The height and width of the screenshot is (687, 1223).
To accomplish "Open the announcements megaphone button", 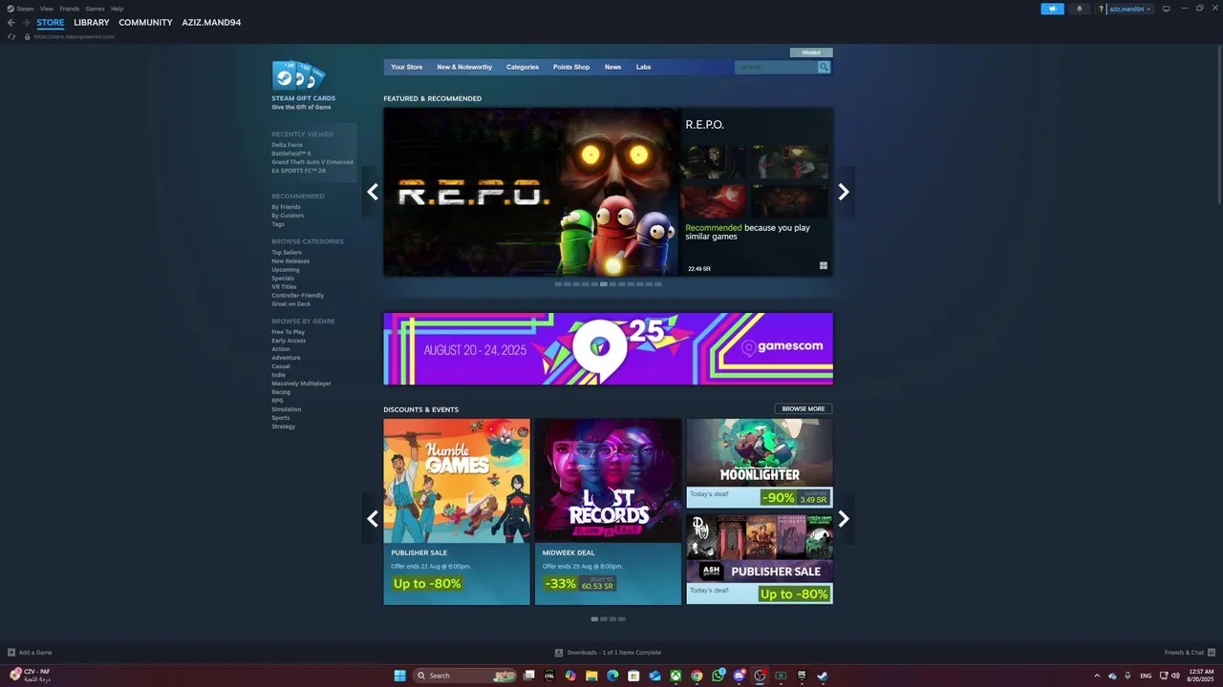I will (x=1052, y=9).
